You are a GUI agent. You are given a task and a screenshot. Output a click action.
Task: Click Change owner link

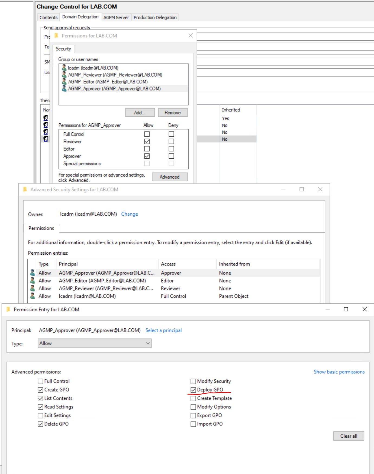point(130,214)
